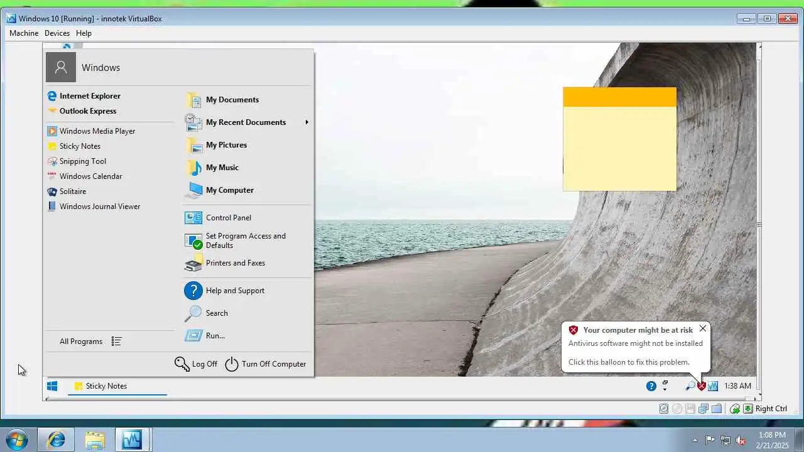Open Search from the Start menu

pyautogui.click(x=206, y=313)
